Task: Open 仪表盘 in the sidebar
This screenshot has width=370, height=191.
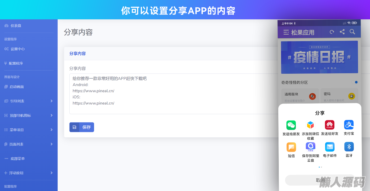Action: coord(16,26)
